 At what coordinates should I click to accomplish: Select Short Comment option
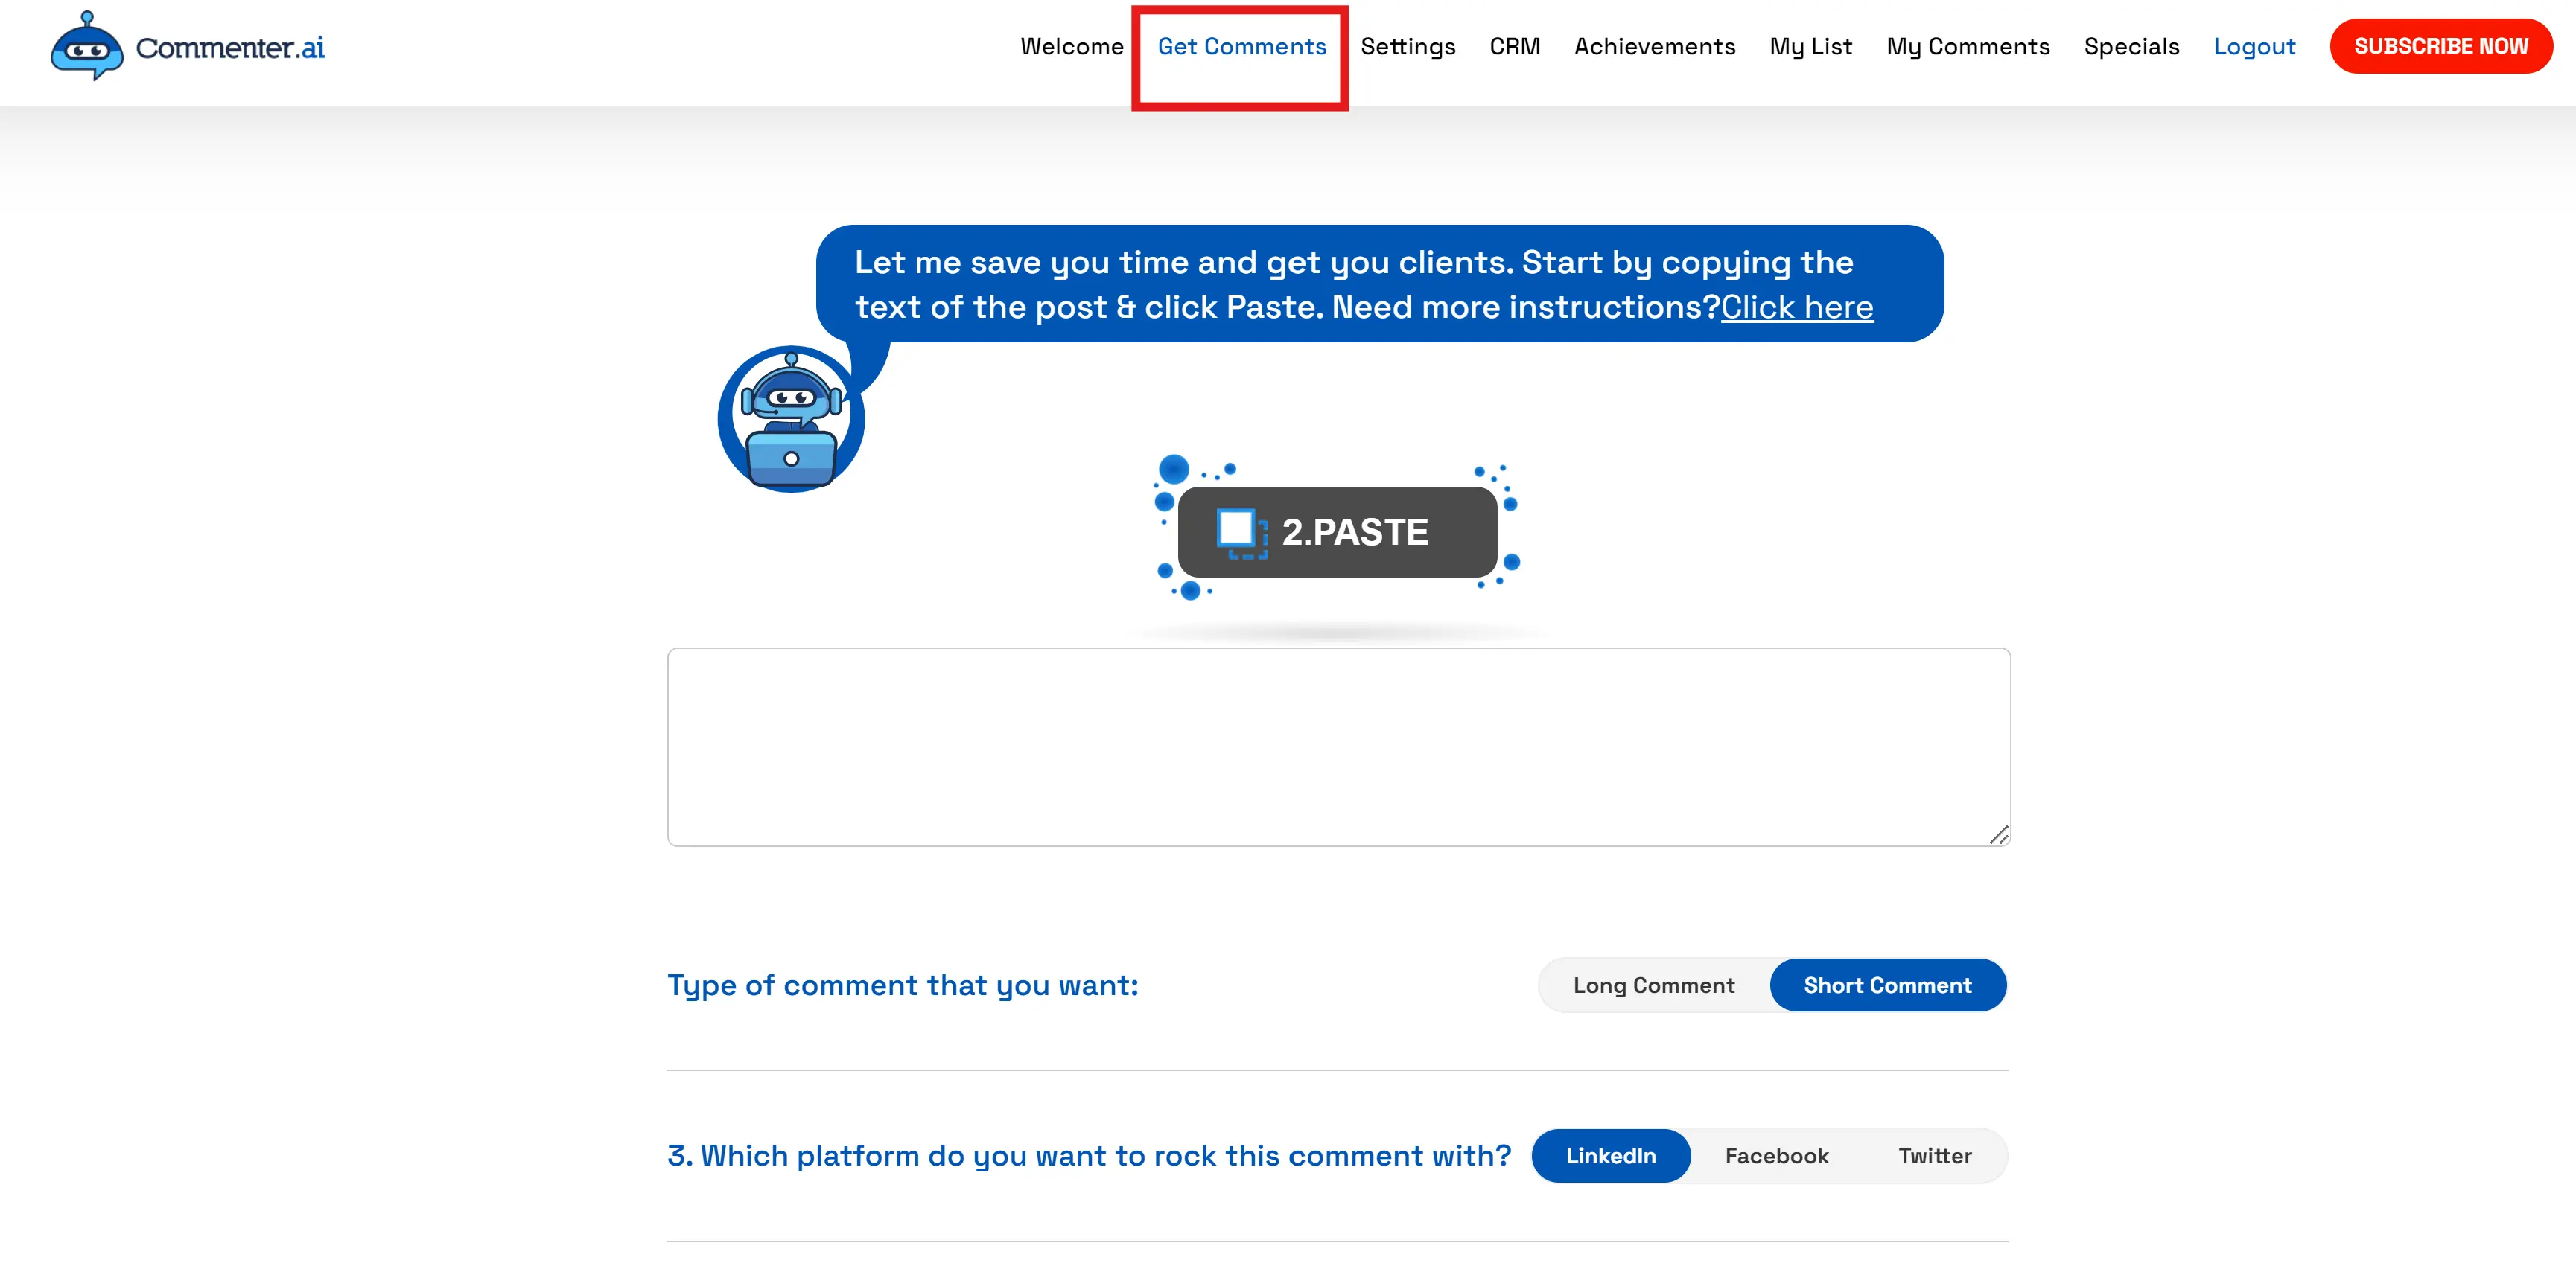pos(1887,985)
